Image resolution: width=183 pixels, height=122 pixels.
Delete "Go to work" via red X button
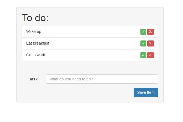[151, 55]
